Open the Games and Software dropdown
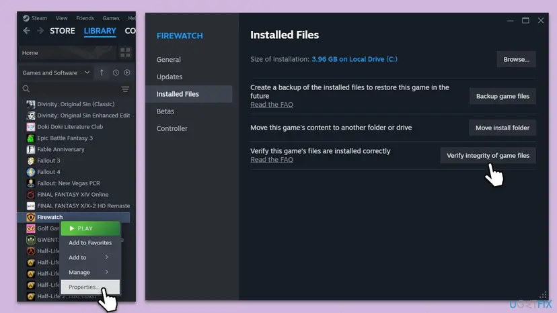 coord(56,73)
